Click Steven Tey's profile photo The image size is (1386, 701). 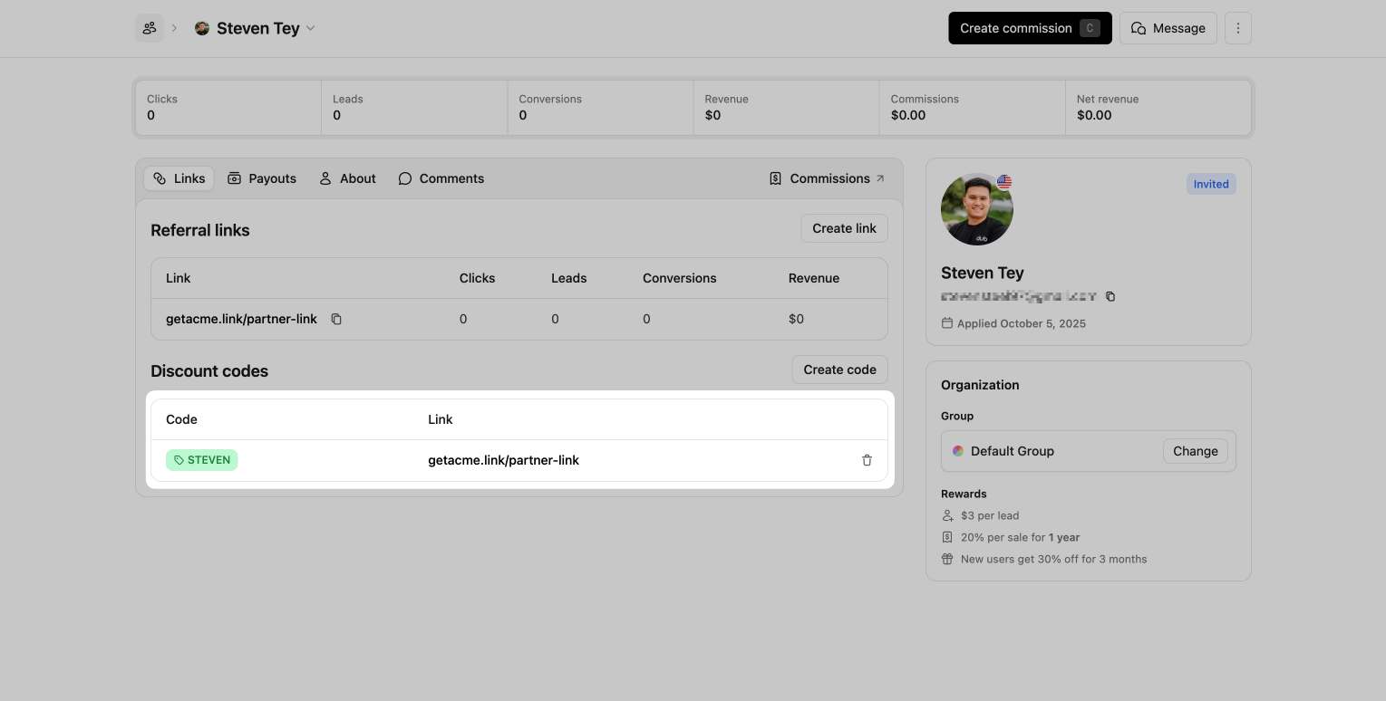976,209
